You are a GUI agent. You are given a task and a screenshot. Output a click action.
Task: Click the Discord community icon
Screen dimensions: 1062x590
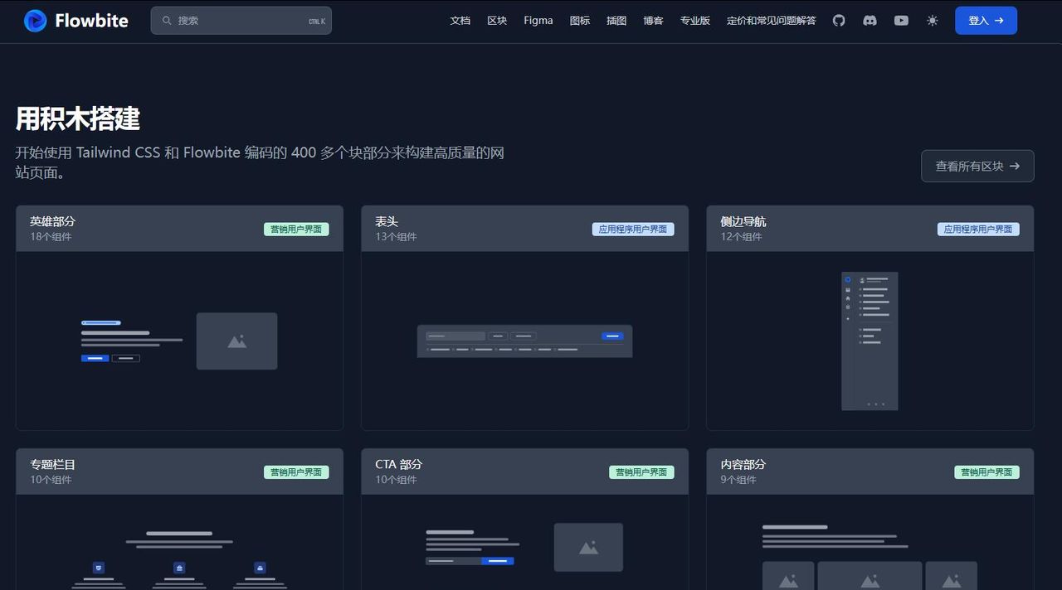[x=870, y=20]
